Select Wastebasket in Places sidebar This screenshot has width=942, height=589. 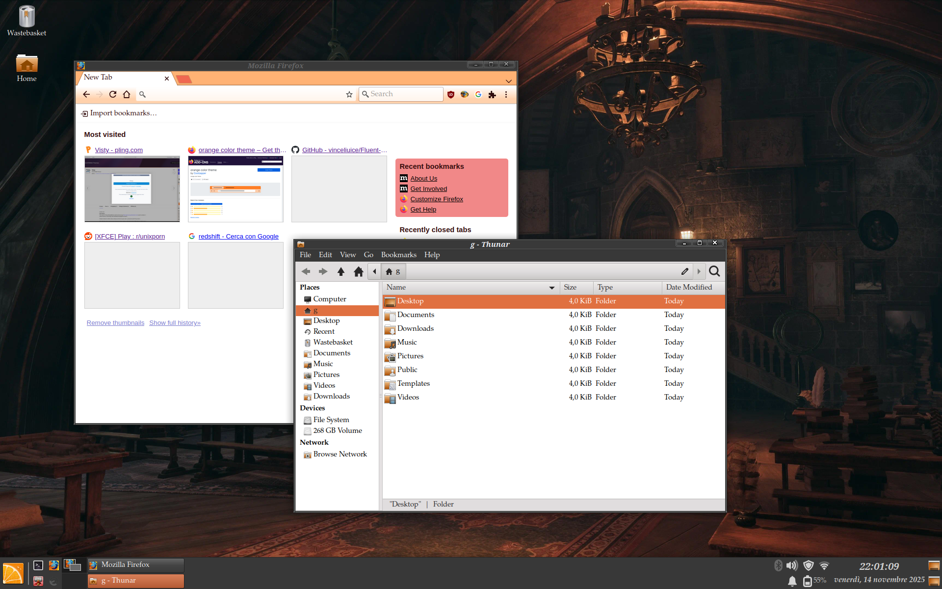tap(333, 342)
